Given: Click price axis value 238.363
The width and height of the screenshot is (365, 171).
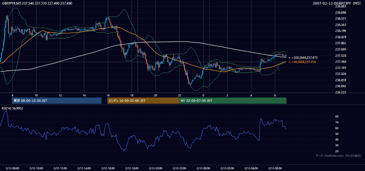Looking at the screenshot, I should (340, 25).
